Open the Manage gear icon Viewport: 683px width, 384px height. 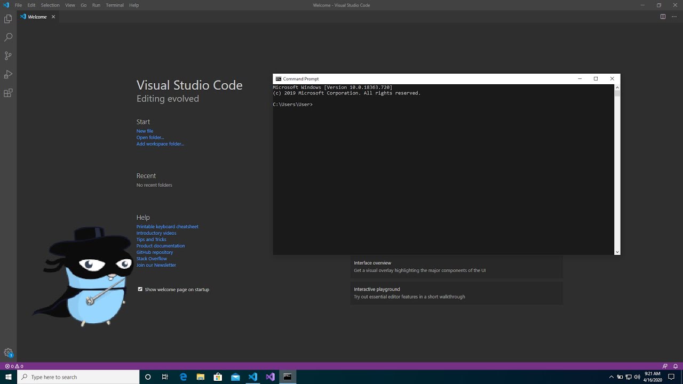pos(8,353)
